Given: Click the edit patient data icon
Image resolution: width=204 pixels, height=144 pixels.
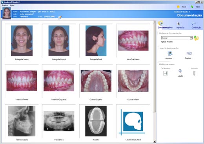Looking at the screenshot, I should coord(60,17).
